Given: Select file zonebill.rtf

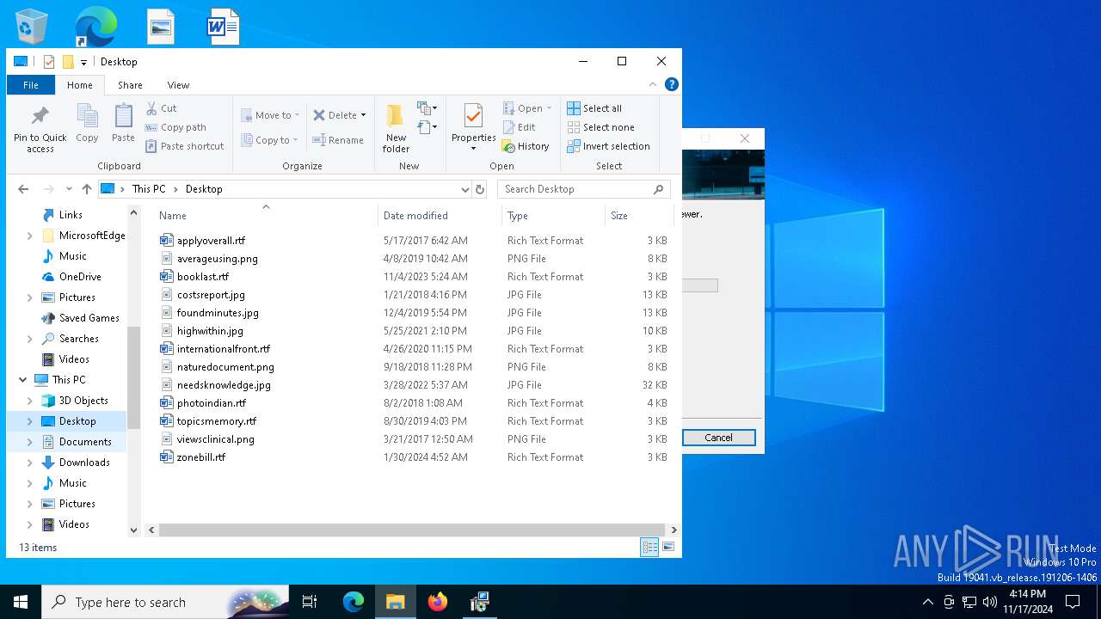Looking at the screenshot, I should [x=201, y=457].
